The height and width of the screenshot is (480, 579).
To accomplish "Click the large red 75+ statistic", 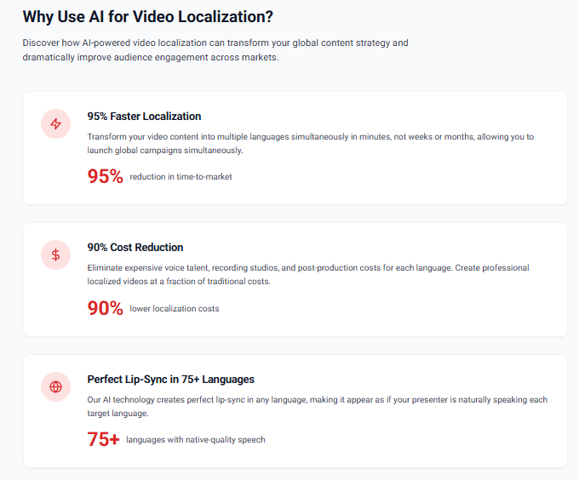I will tap(103, 439).
